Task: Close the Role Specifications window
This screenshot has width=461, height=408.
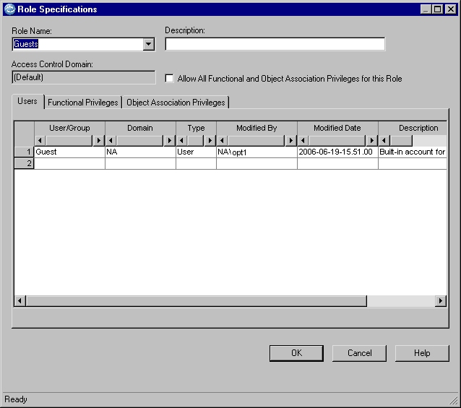Action: (x=451, y=9)
